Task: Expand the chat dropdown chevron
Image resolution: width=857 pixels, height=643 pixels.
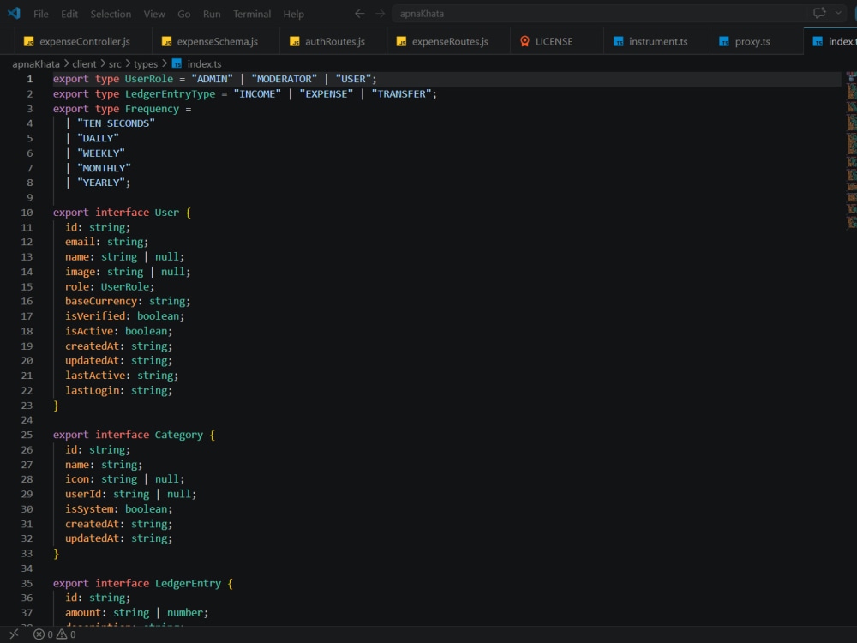Action: [x=838, y=13]
